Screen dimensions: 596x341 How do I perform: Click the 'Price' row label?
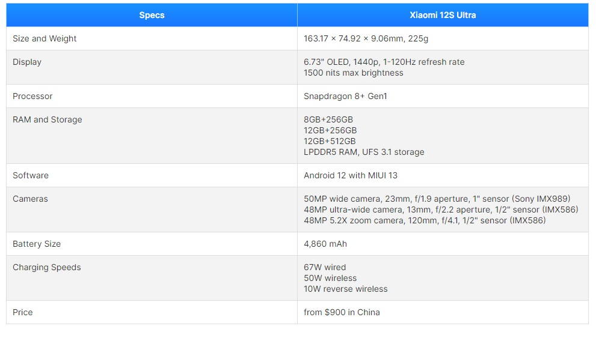[22, 313]
